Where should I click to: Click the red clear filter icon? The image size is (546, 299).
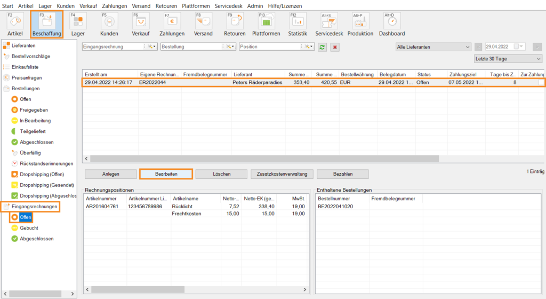click(x=335, y=47)
